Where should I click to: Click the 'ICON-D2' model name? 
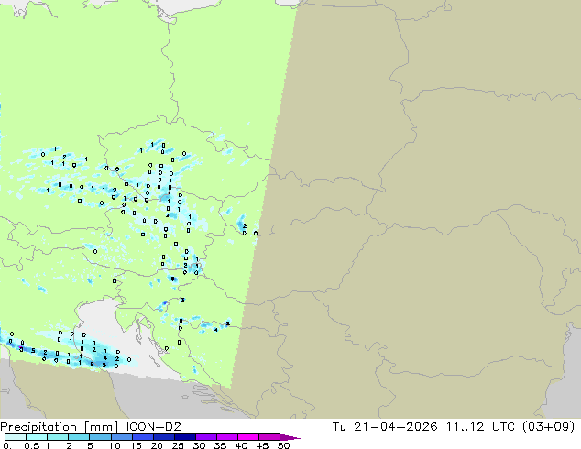153,427
